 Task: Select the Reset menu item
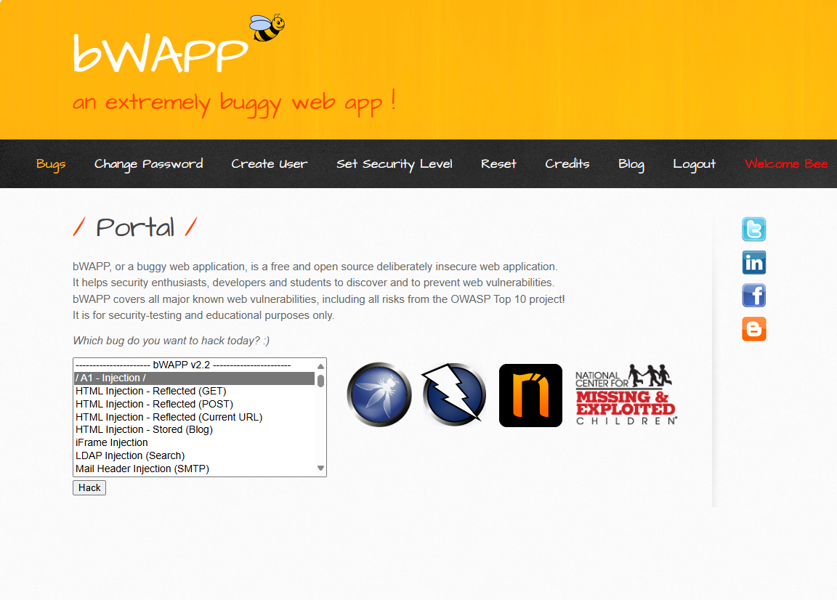point(498,164)
